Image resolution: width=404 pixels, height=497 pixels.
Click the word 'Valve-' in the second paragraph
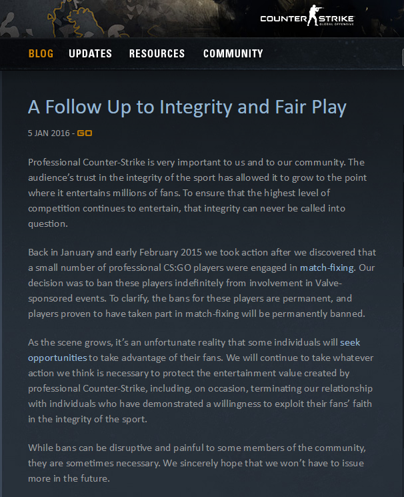328,283
